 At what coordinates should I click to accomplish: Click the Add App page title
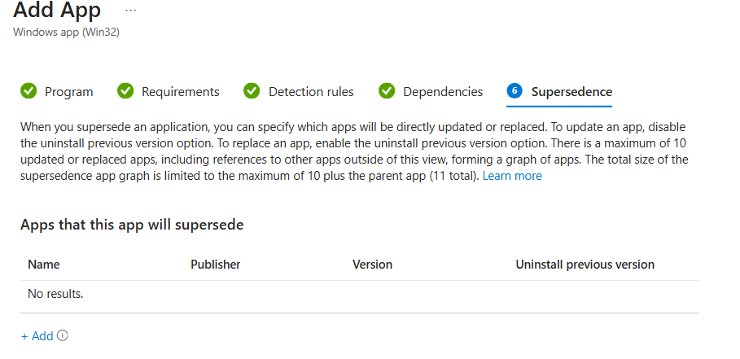coord(57,11)
